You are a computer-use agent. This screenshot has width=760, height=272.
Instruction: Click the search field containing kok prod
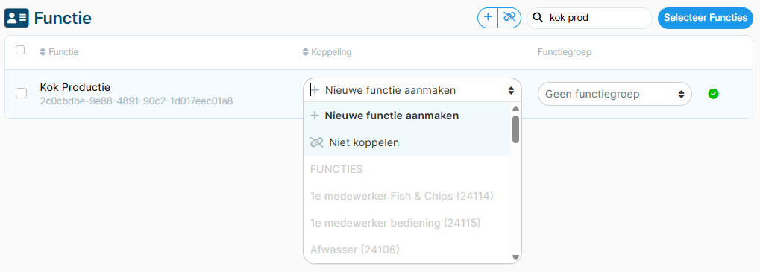pos(589,18)
